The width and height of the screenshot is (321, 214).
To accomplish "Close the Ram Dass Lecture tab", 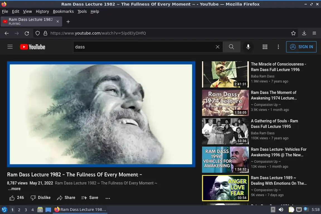I will point(58,21).
